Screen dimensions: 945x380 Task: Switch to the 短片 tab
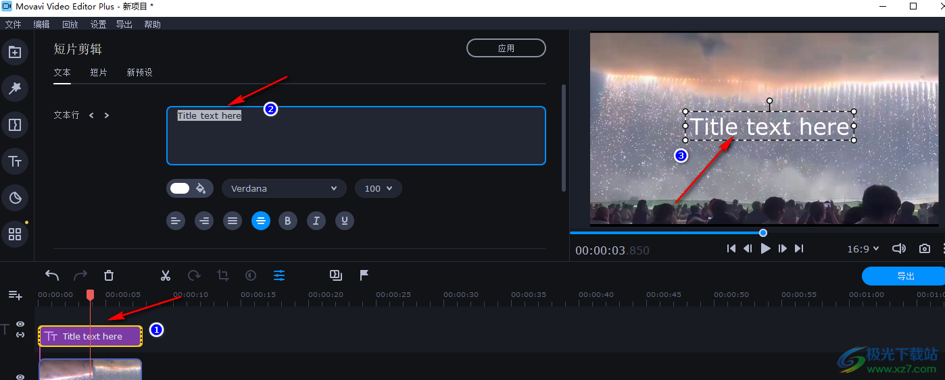99,72
